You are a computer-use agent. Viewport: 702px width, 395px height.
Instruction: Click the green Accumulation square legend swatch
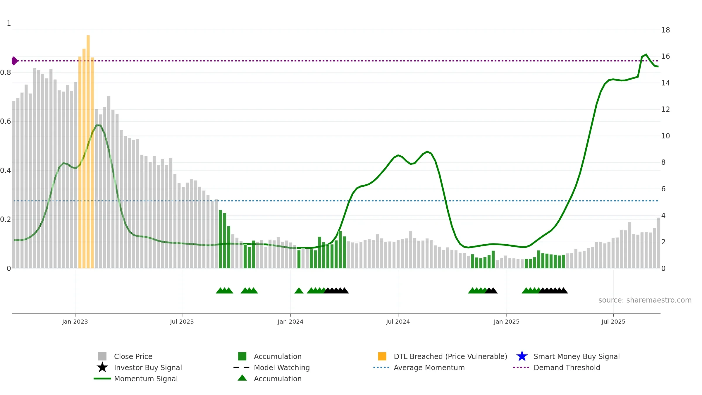242,356
